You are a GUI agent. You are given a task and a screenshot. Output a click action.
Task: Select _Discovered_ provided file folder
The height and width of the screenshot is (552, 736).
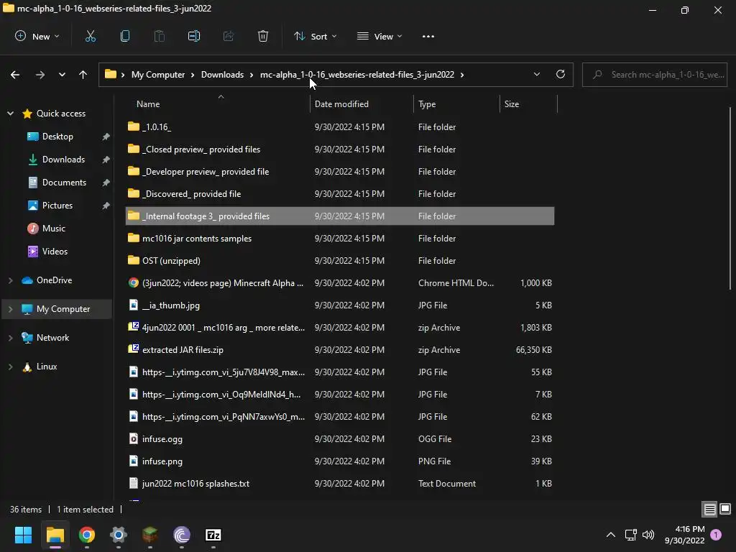coord(340,194)
